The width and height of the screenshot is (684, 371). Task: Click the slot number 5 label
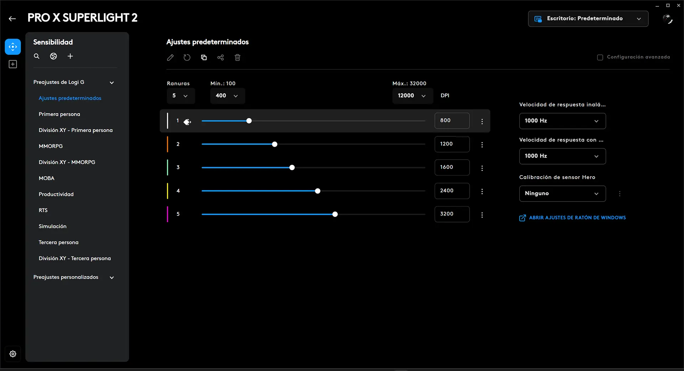pyautogui.click(x=178, y=214)
